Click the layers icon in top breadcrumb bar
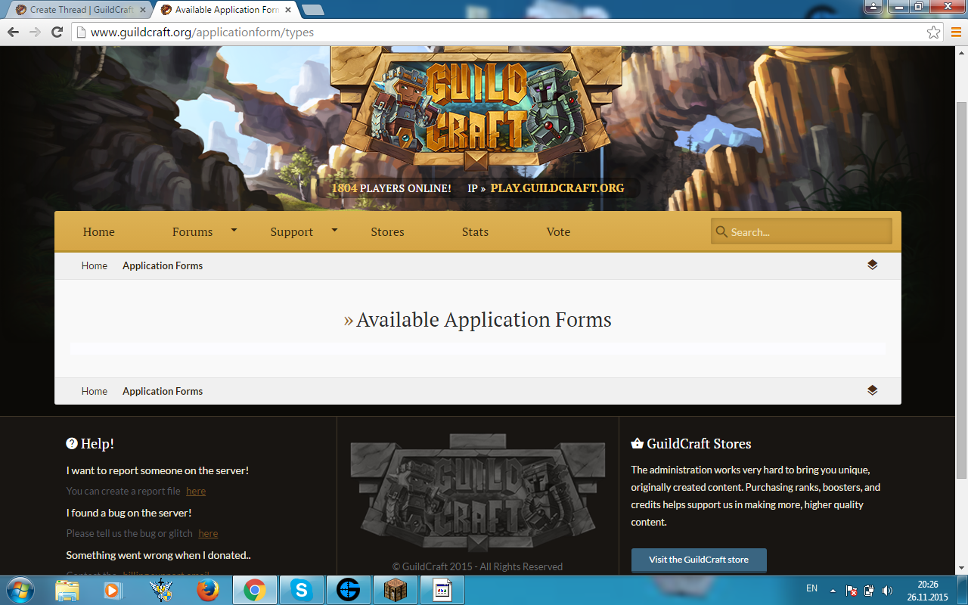This screenshot has width=968, height=605. tap(872, 265)
